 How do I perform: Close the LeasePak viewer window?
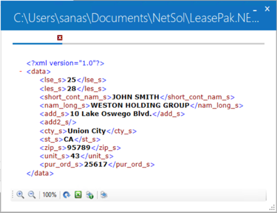267,9
